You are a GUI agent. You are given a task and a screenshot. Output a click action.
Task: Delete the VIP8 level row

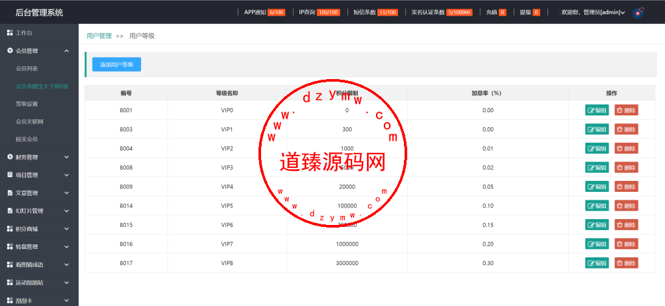pyautogui.click(x=627, y=263)
